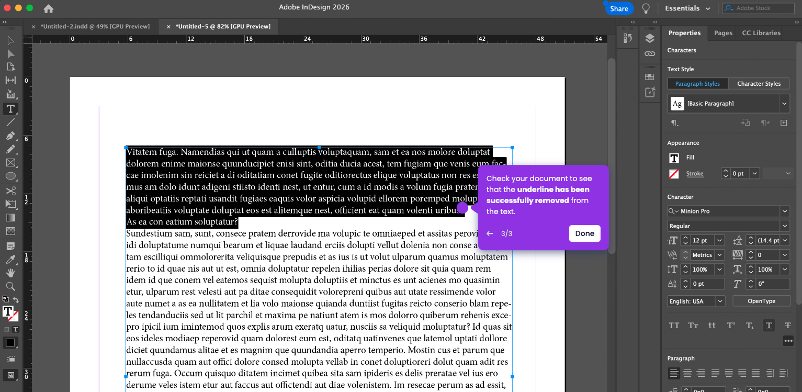This screenshot has width=802, height=392.
Task: Activate the Zoom tool
Action: point(10,286)
